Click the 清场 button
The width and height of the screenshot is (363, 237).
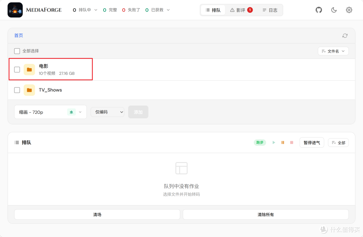point(97,214)
